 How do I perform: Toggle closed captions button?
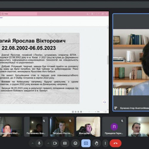(x=65, y=143)
